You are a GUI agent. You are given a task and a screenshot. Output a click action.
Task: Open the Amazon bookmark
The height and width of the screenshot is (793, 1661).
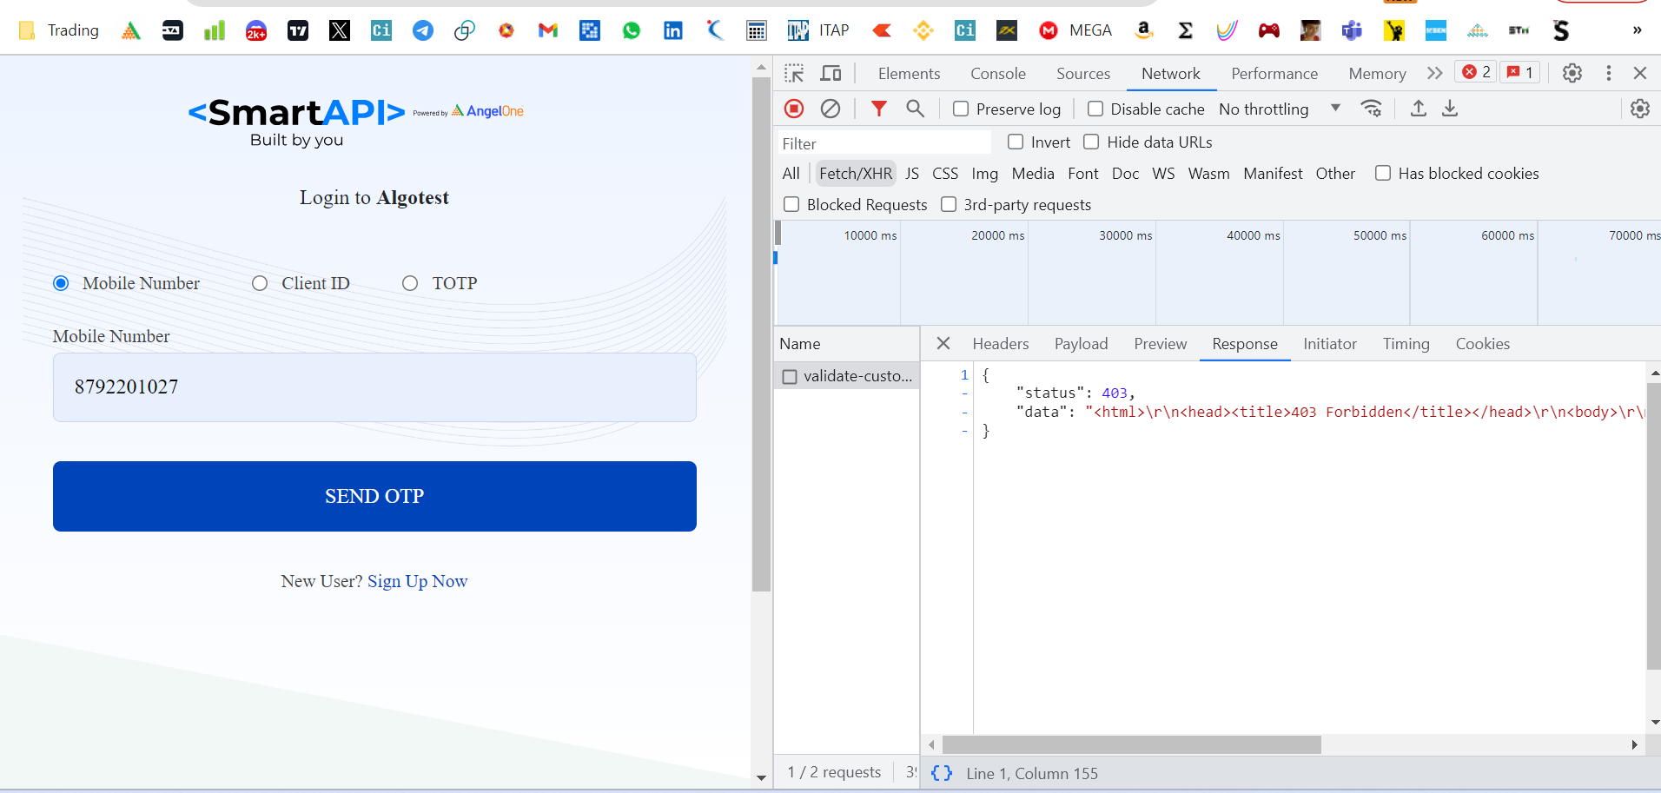tap(1144, 30)
